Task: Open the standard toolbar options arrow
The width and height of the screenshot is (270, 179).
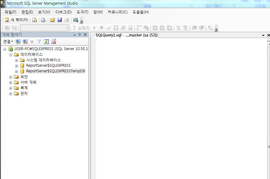Action: click(82, 20)
